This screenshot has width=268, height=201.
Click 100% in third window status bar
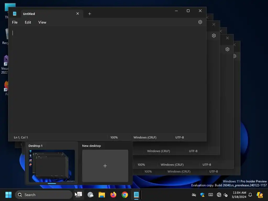[x=141, y=165]
